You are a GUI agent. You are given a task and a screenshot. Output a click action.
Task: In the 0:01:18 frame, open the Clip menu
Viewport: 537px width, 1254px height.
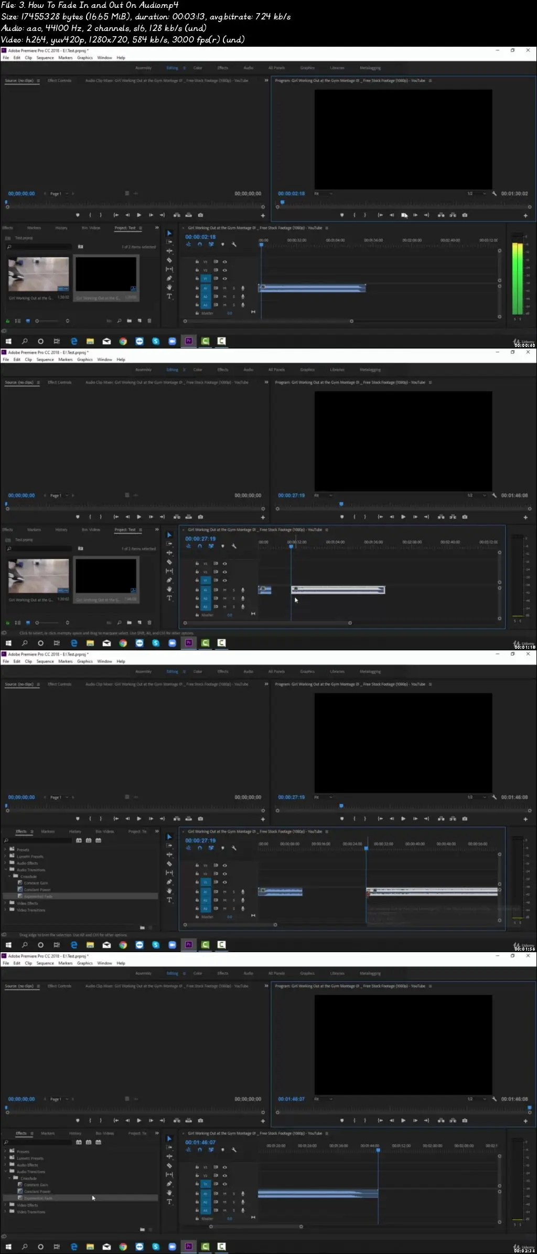[28, 360]
